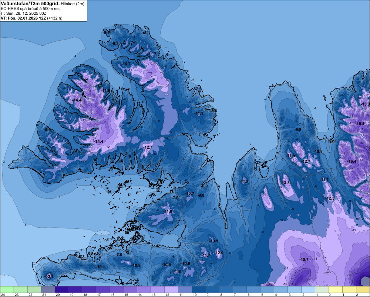This screenshot has width=370, height=297.
Task: Click the -6.0 temperature label
Action: [204, 186]
